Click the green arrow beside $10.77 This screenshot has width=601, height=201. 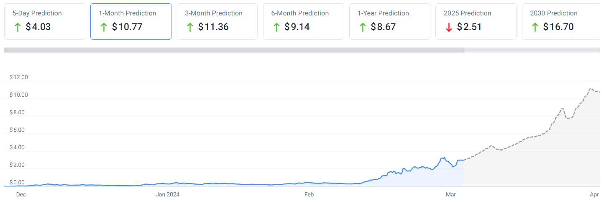click(x=104, y=27)
